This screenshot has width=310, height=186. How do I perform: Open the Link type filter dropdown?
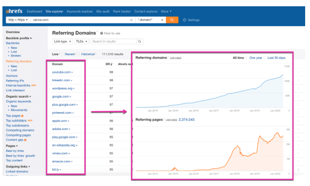click(x=63, y=42)
